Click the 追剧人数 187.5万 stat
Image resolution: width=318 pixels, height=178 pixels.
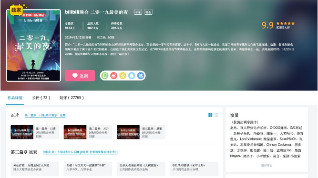coord(93,26)
